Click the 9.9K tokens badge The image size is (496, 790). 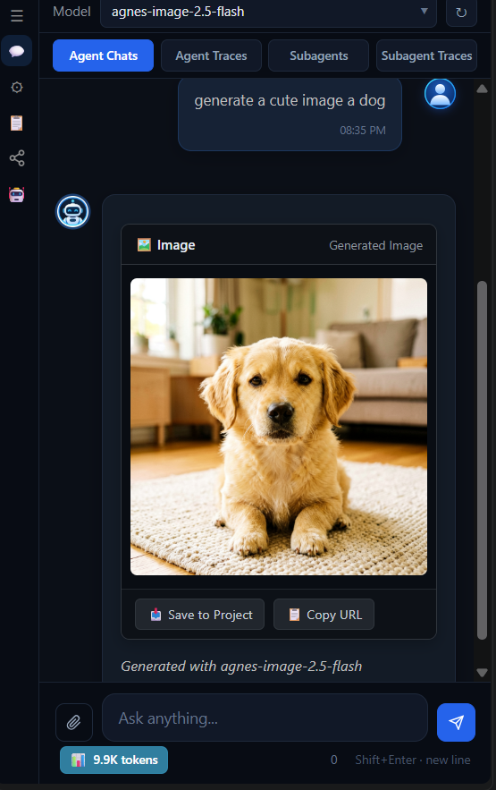point(113,760)
